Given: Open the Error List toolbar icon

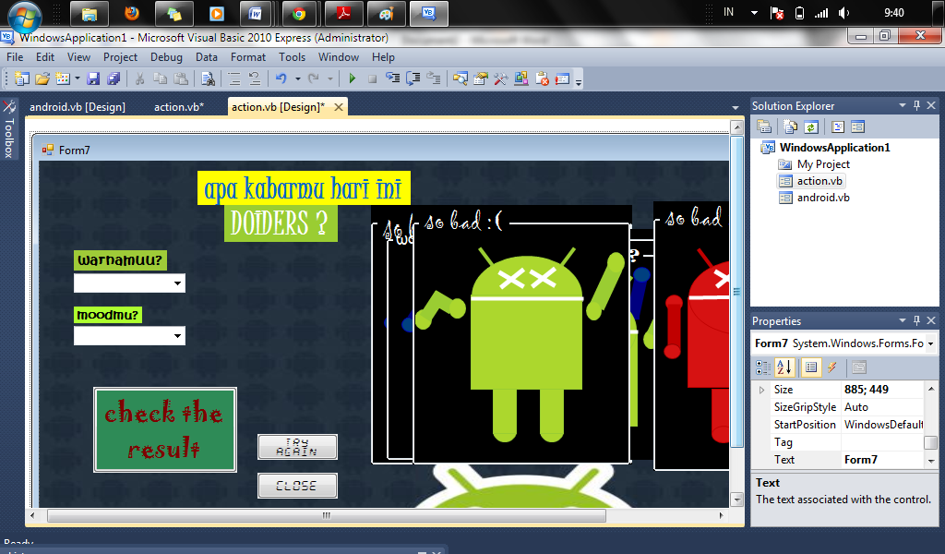Looking at the screenshot, I should pyautogui.click(x=542, y=78).
